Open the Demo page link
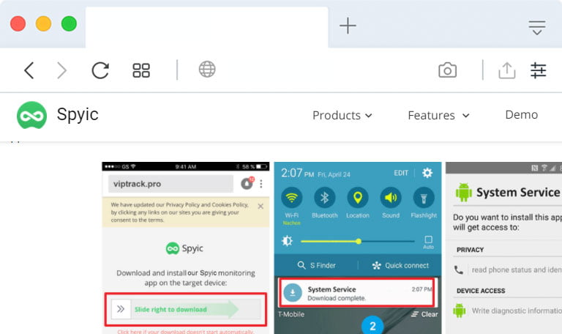This screenshot has width=562, height=334. pos(522,114)
